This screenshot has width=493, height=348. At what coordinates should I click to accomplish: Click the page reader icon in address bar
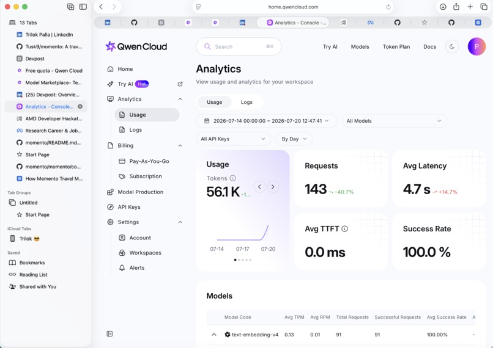[x=198, y=7]
